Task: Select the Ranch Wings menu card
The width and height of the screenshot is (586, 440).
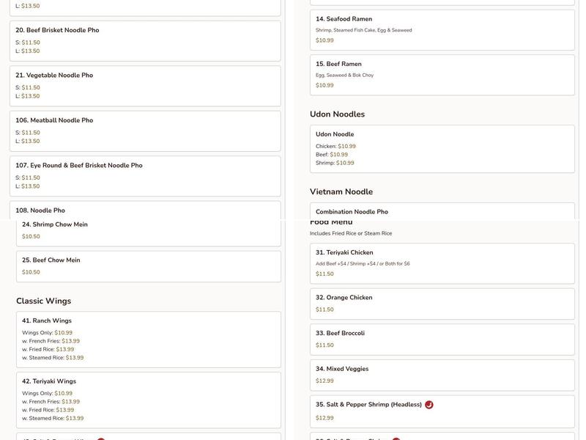Action: (x=149, y=340)
